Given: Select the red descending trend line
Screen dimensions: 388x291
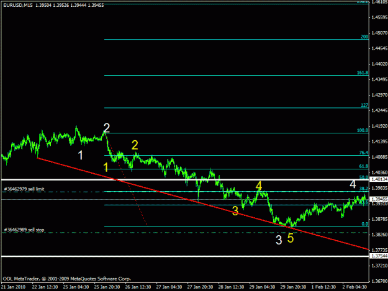Looking at the screenshot, I should [203, 204].
